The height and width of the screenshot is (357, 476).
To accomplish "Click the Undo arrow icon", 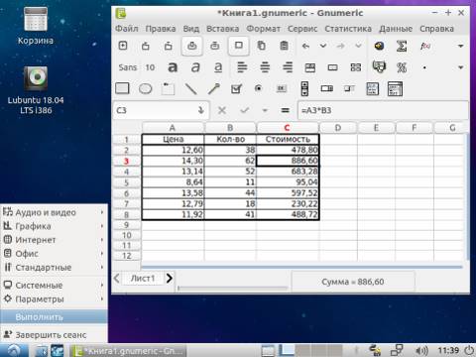I will tap(305, 46).
